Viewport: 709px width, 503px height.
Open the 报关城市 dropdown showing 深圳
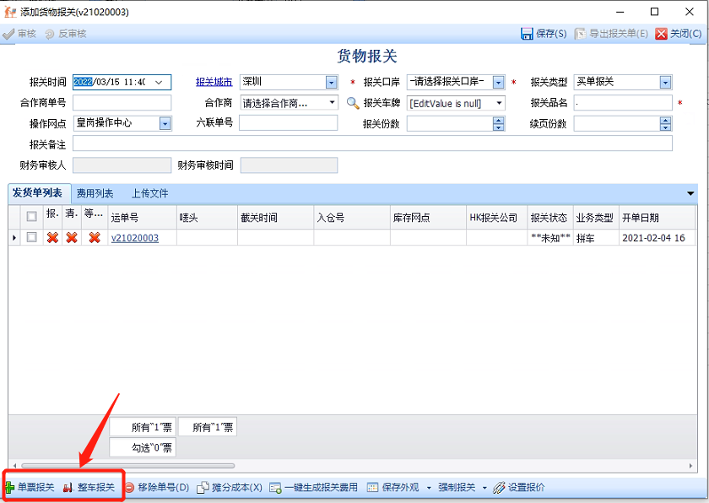[x=331, y=82]
